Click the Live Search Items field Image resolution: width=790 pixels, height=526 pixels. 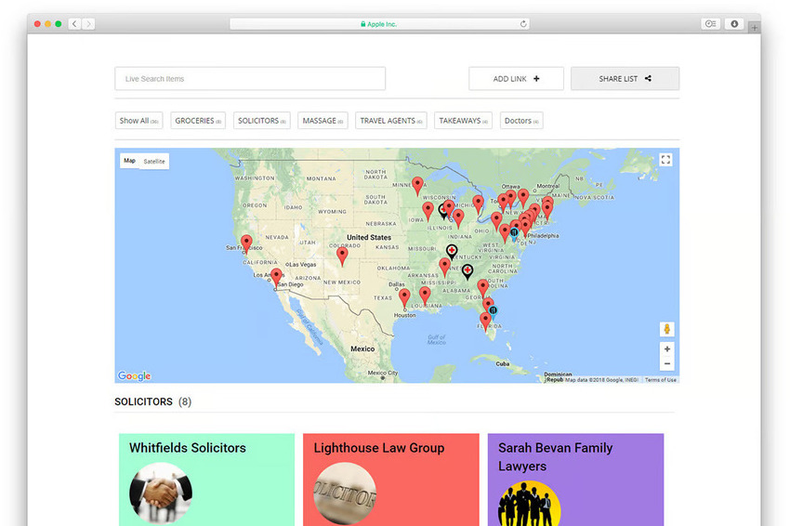[x=250, y=79]
